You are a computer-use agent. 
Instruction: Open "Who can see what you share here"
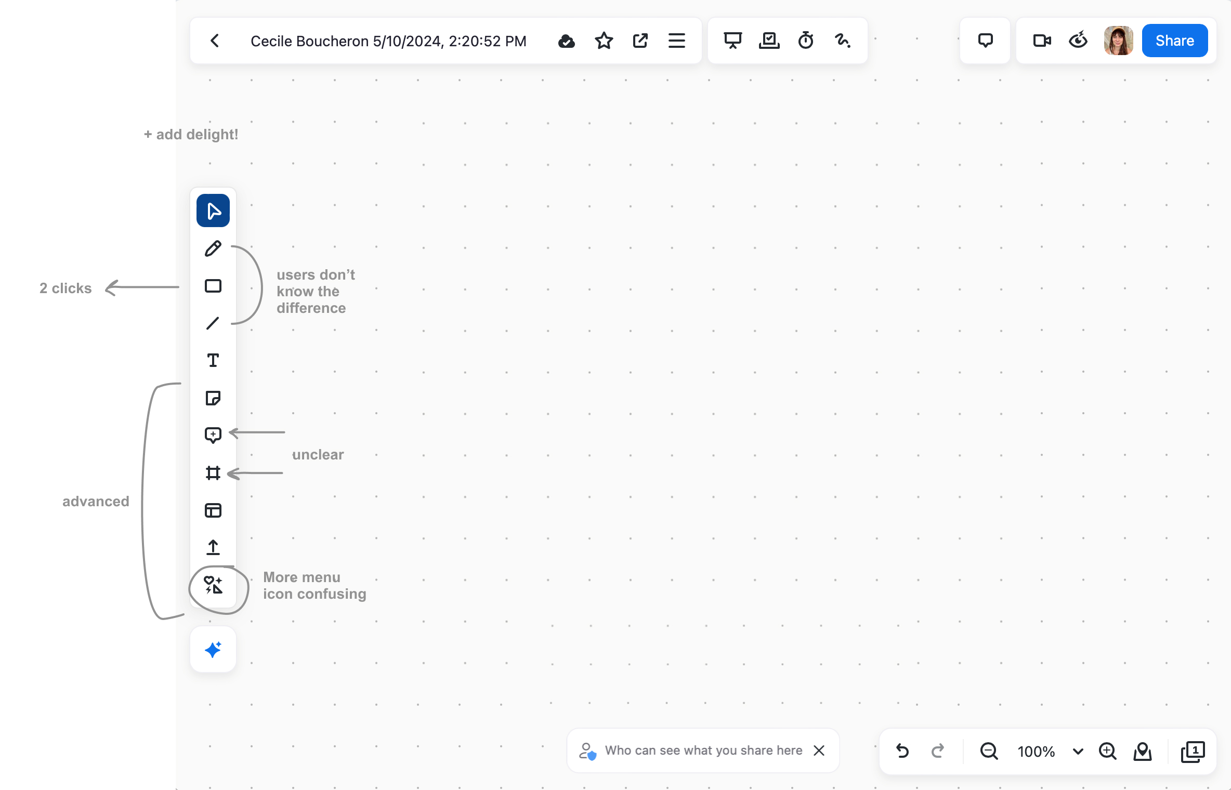[703, 750]
